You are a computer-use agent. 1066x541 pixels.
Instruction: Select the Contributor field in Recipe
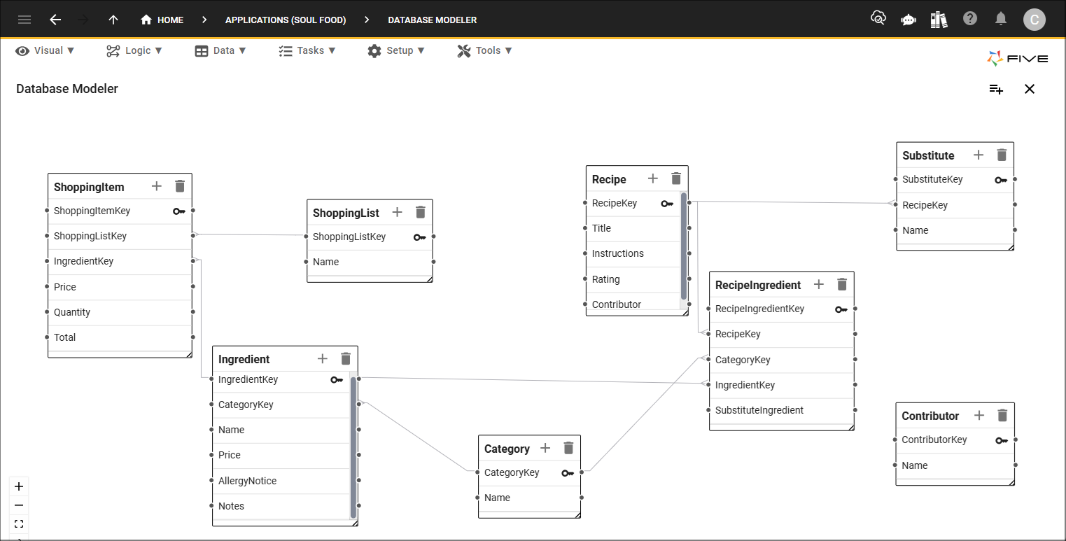coord(633,304)
